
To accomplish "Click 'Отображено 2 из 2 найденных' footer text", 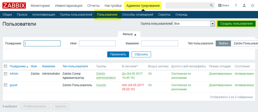I will 231,97.
